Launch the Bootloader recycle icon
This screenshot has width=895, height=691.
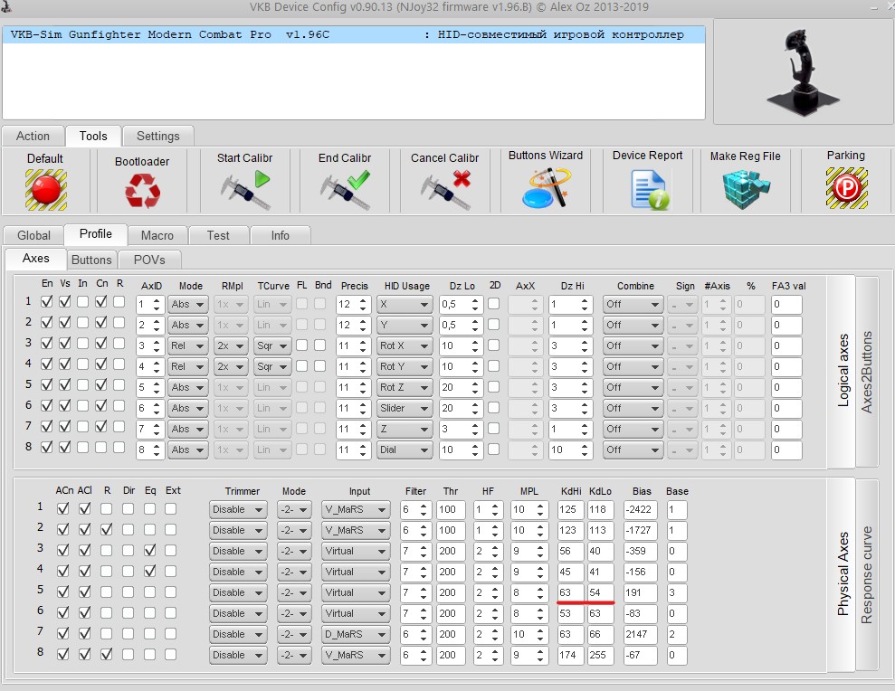pyautogui.click(x=142, y=190)
